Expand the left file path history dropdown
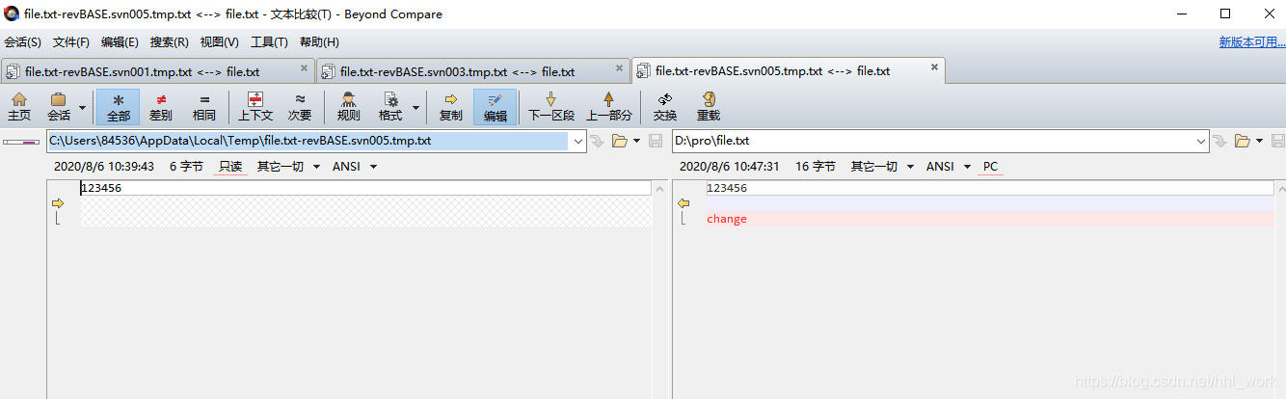The width and height of the screenshot is (1286, 399). click(x=577, y=141)
